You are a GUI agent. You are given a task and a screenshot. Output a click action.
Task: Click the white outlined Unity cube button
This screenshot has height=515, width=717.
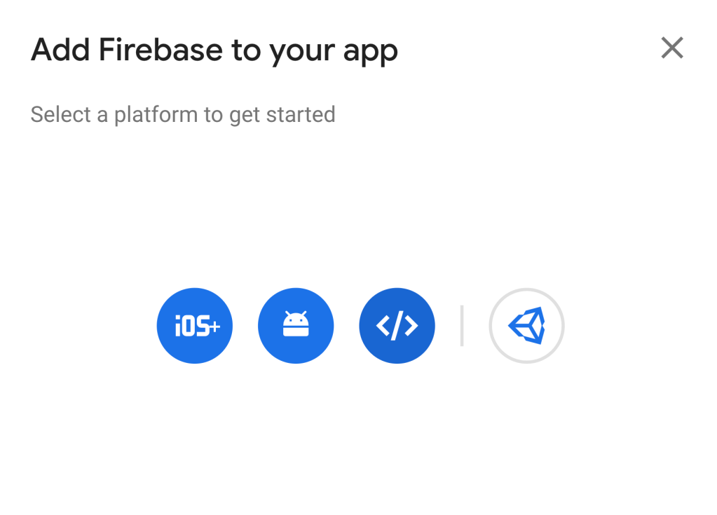[x=526, y=326]
